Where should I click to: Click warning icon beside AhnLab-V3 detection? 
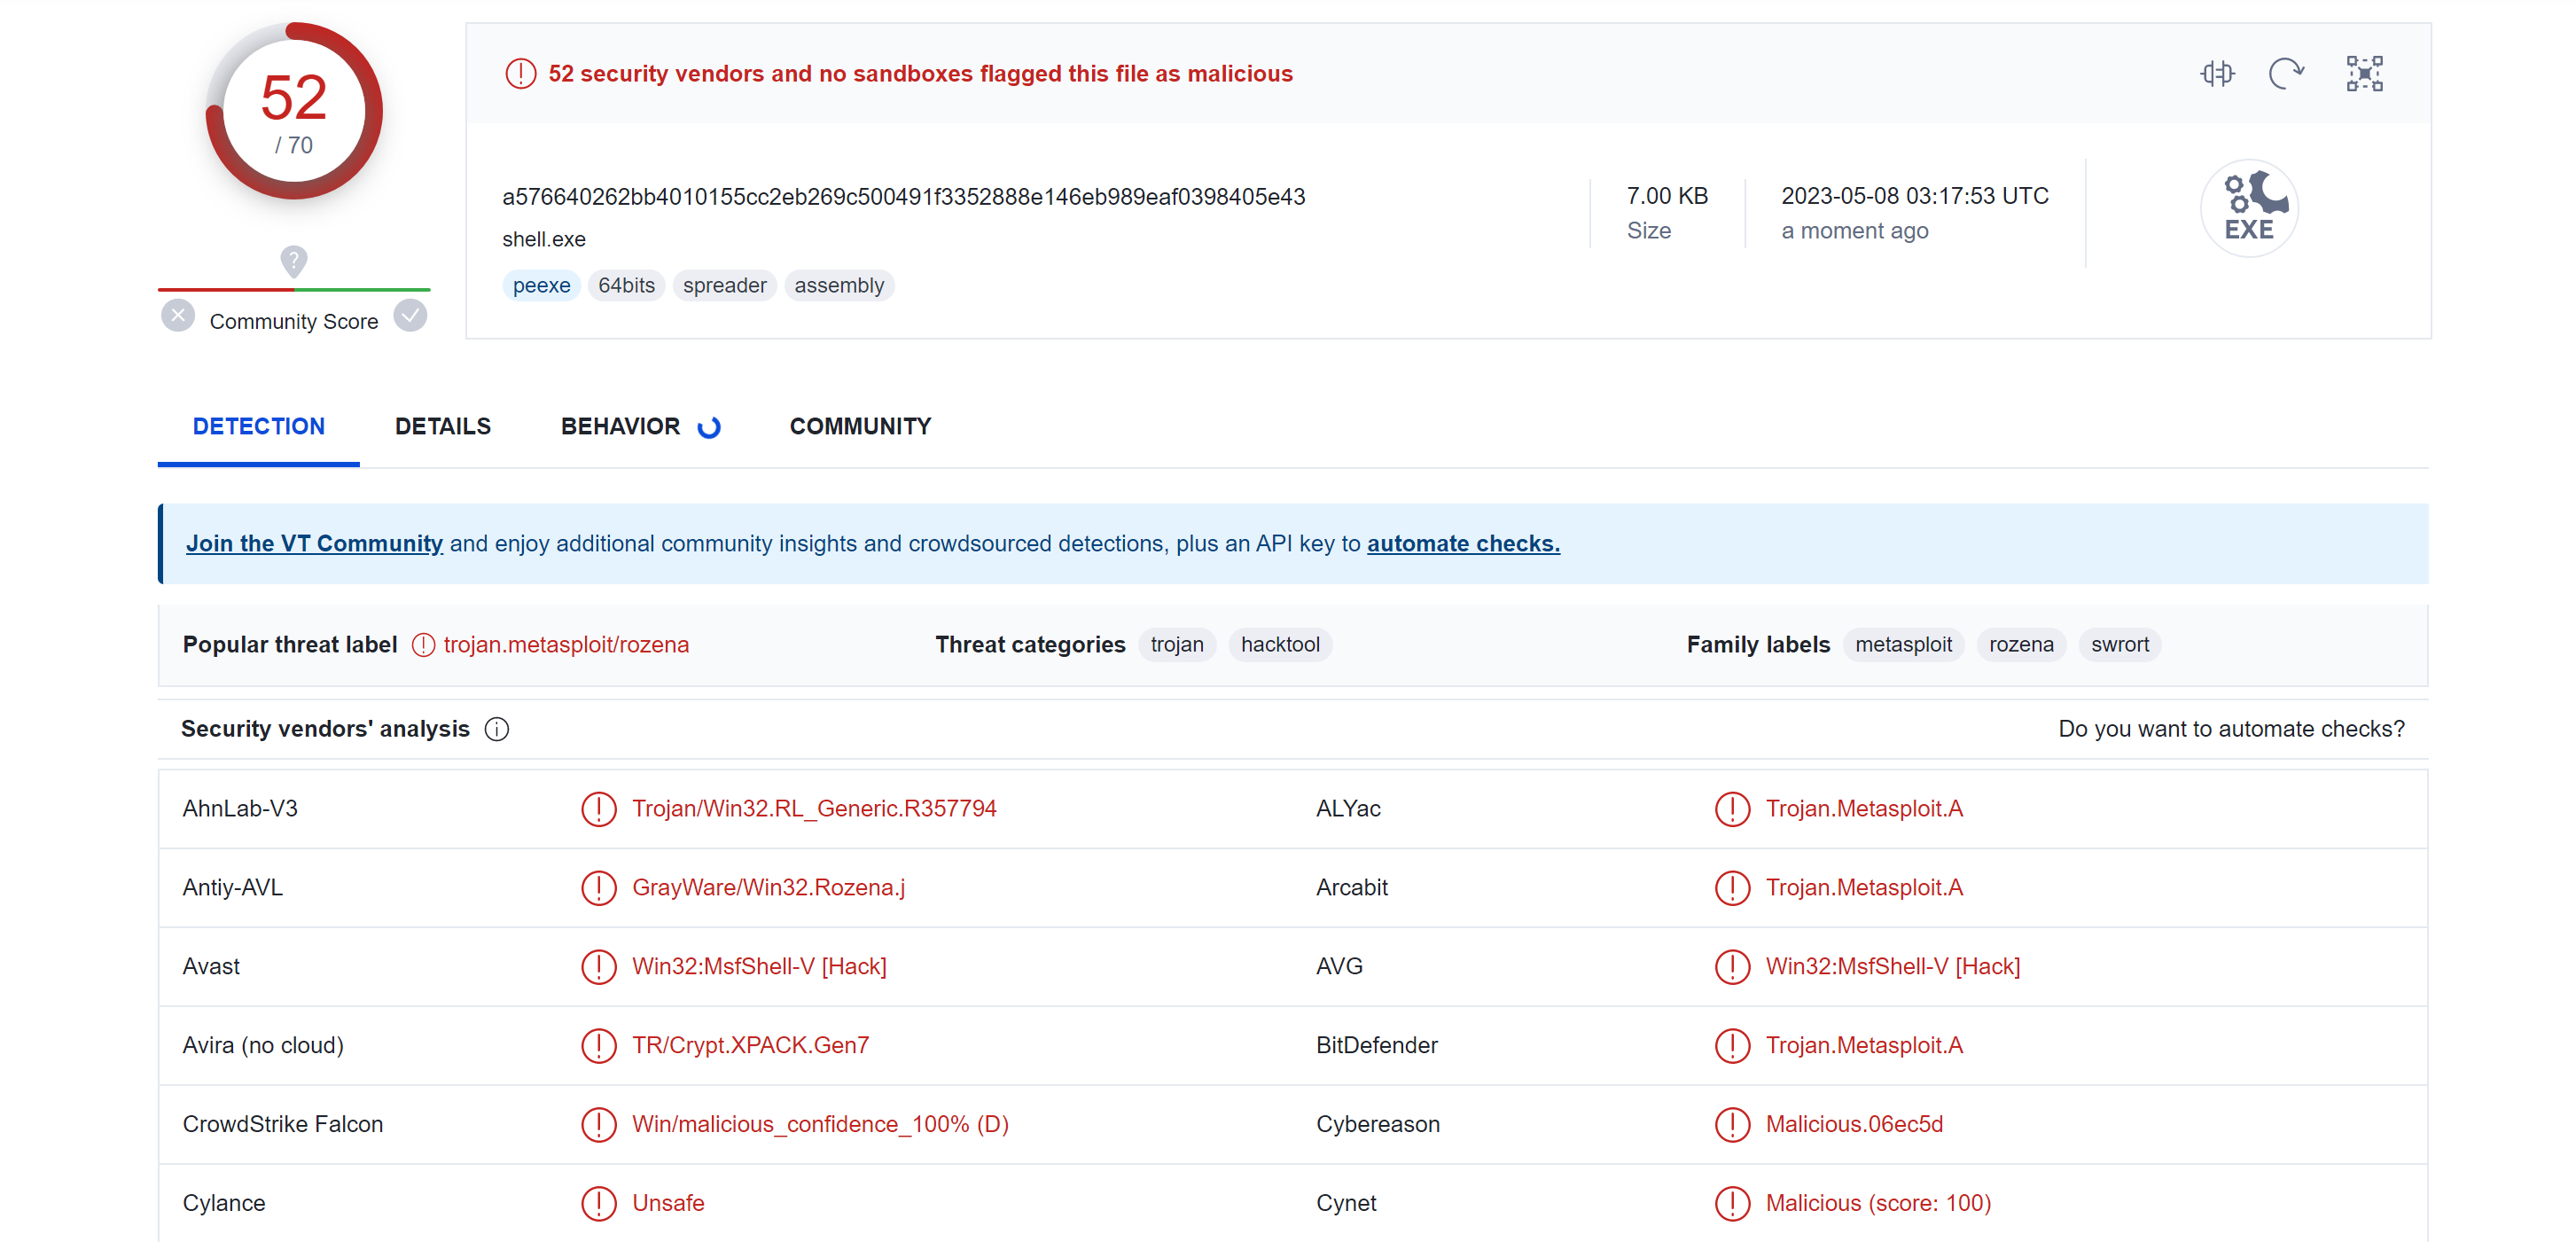(598, 809)
